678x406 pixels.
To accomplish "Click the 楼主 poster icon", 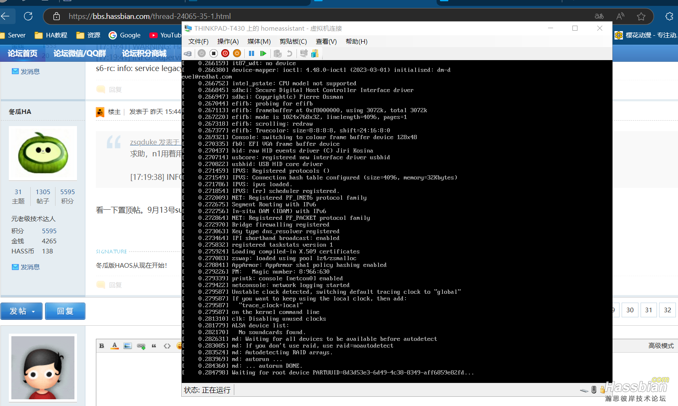I will 100,112.
